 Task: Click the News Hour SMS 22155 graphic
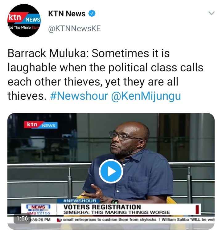(x=39, y=210)
